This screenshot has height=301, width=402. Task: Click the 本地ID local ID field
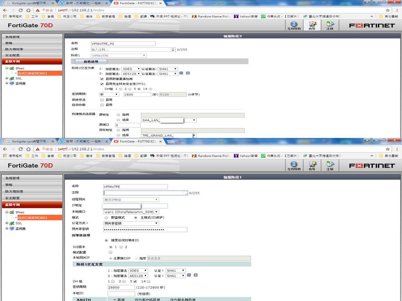pyautogui.click(x=121, y=293)
